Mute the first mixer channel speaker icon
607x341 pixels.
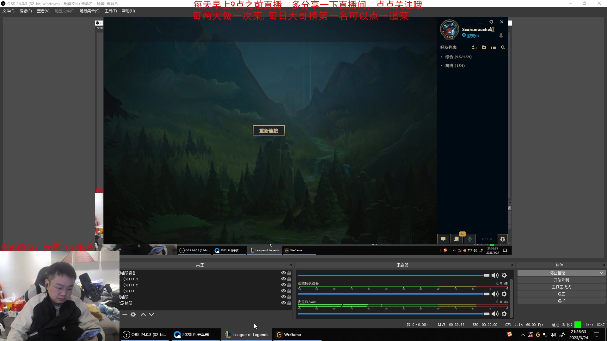(495, 275)
